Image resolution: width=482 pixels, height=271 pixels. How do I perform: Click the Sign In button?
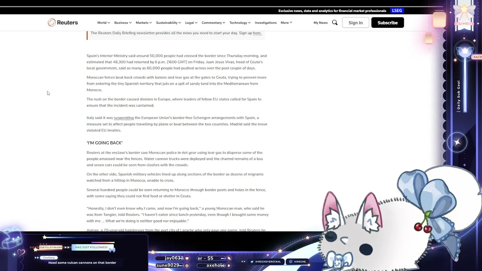click(355, 23)
